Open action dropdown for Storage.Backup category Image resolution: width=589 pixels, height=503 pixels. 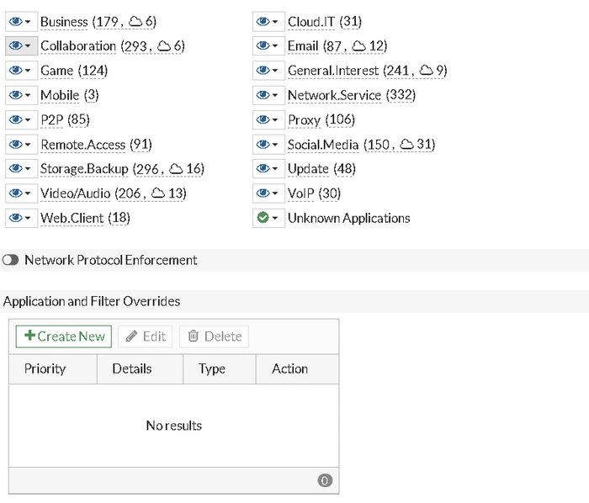[21, 169]
